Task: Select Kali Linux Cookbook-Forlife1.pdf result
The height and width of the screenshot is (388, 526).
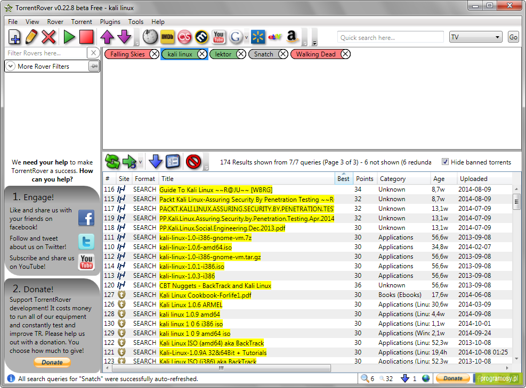Action: 205,295
